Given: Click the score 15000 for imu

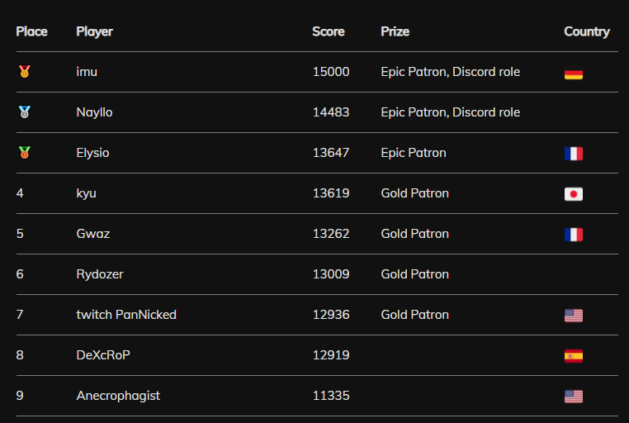Looking at the screenshot, I should coord(331,71).
